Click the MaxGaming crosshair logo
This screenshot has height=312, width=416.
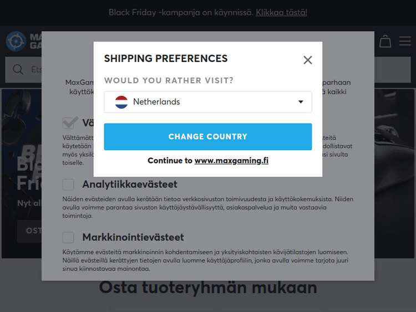coord(16,42)
